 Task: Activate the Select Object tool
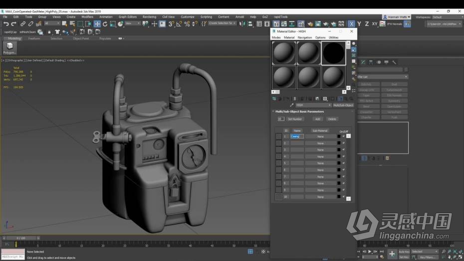click(64, 24)
